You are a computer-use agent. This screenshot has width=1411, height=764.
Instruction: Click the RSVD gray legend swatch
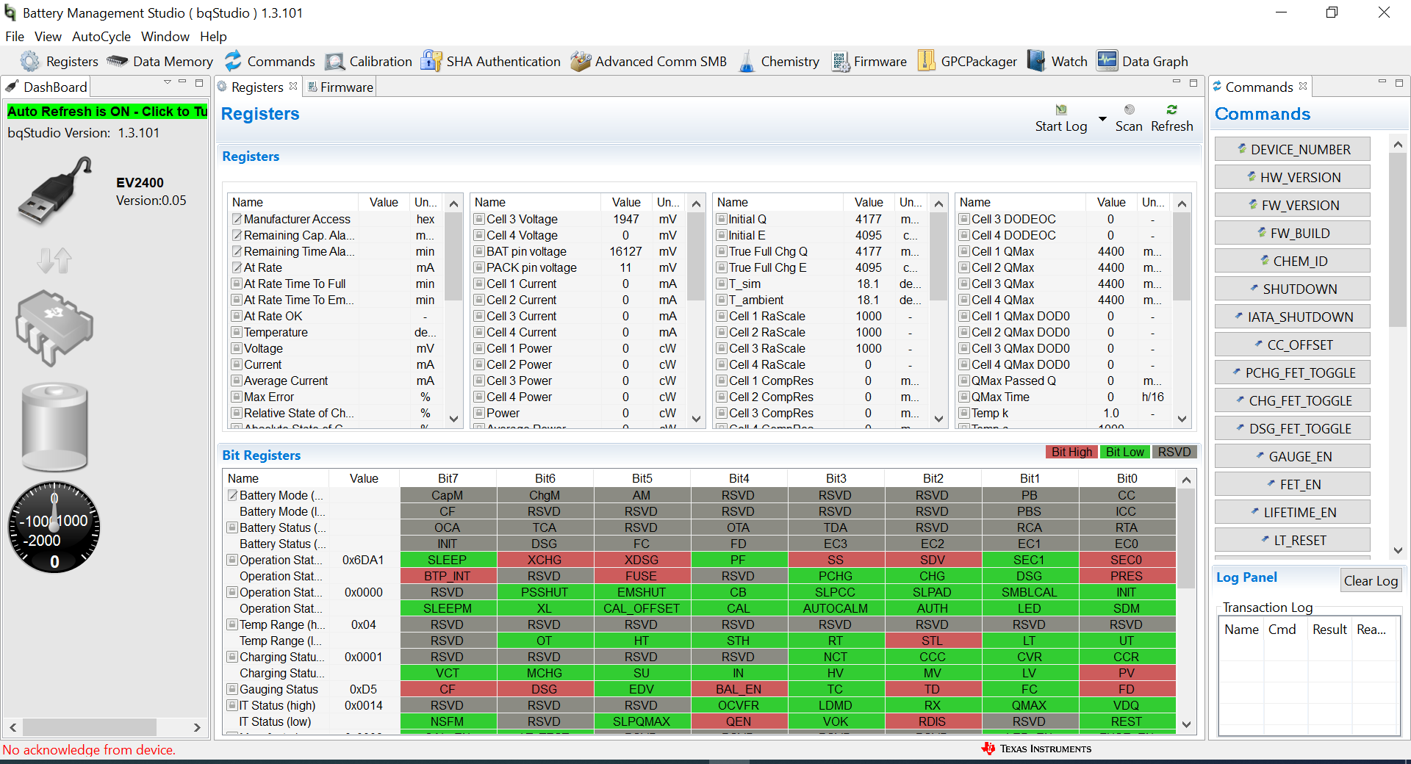1174,452
